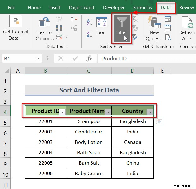196x189 pixels.
Task: Open the File tab
Action: coord(11,8)
